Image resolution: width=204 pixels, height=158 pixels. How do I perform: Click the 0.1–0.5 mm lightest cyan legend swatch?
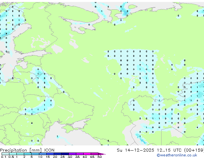[5, 154]
